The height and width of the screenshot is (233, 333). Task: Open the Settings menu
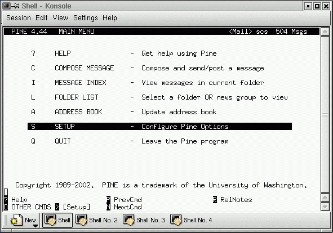click(x=86, y=18)
